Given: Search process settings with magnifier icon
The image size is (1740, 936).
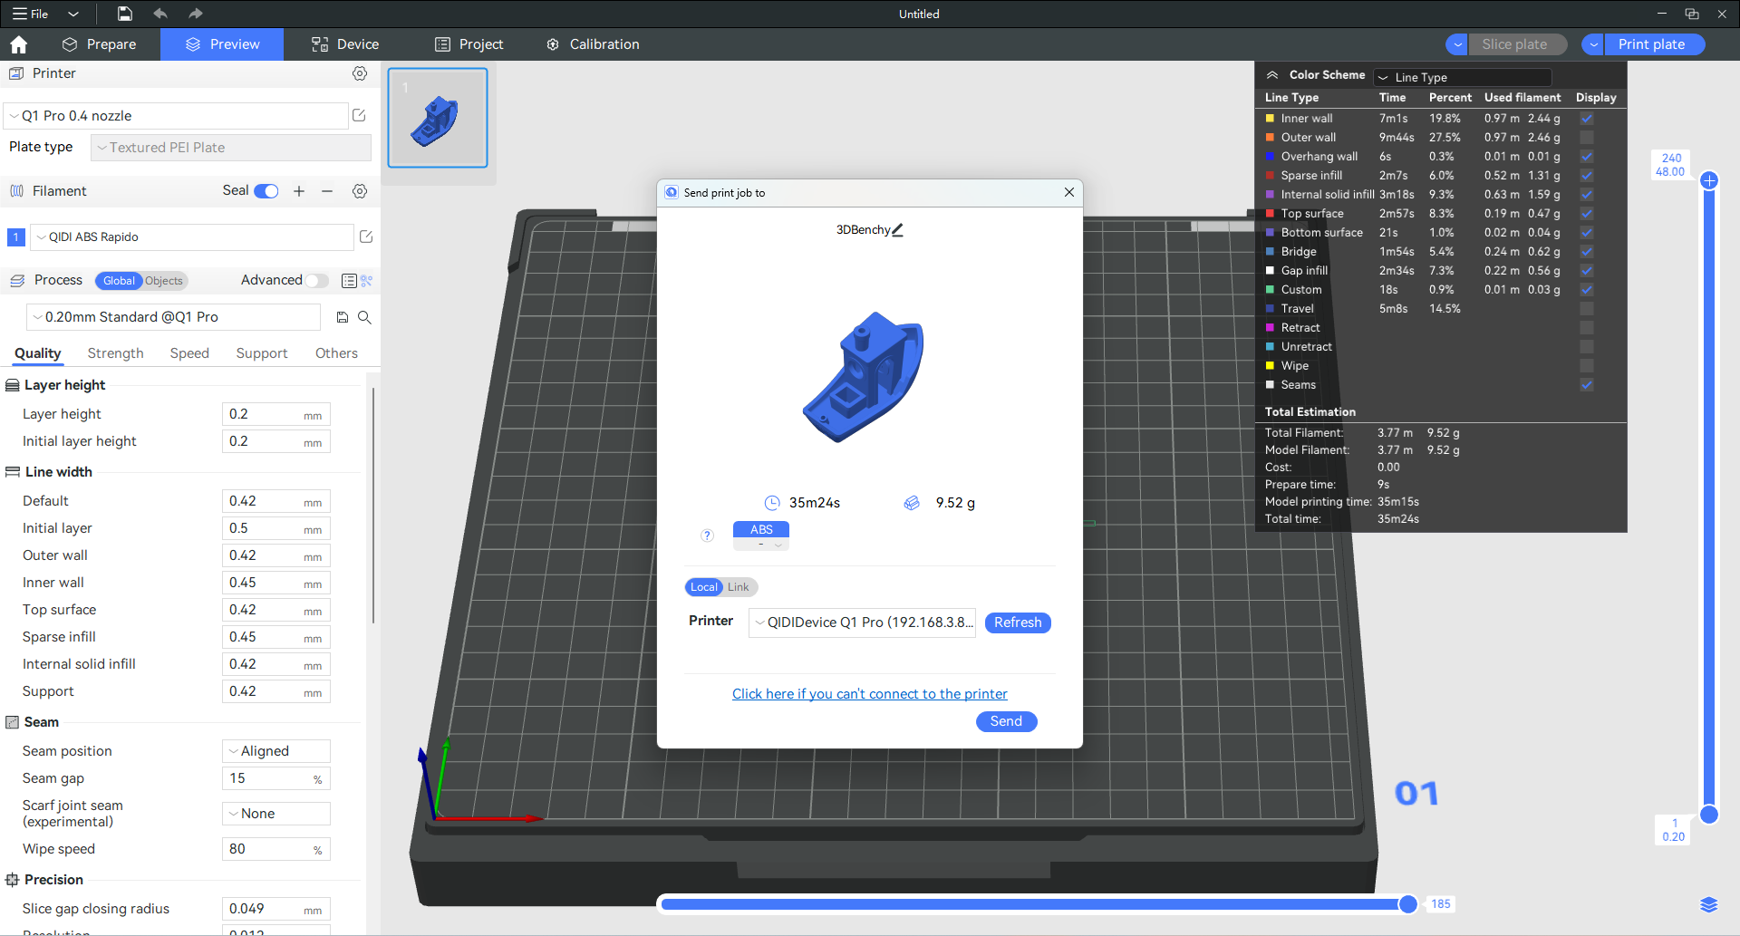Looking at the screenshot, I should click(x=364, y=317).
